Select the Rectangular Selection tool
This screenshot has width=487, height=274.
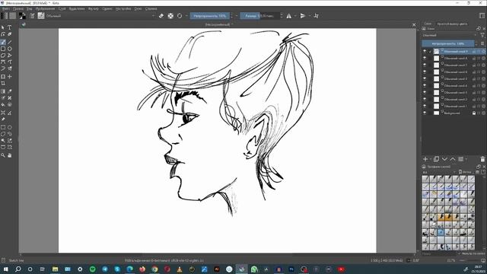3,127
